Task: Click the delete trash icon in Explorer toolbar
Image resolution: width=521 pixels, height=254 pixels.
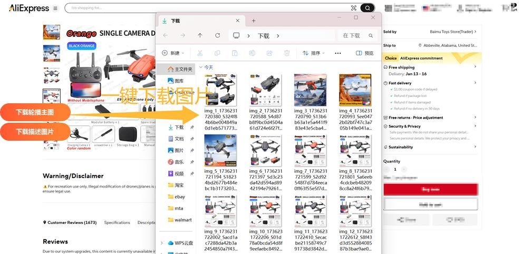Action: point(287,53)
